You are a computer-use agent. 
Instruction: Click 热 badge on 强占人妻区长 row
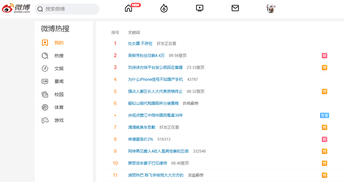pos(325,91)
